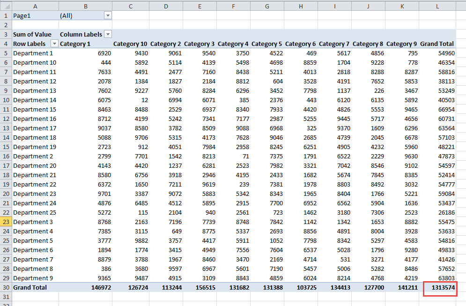Select Department 14 Category 10 value 12

point(131,100)
